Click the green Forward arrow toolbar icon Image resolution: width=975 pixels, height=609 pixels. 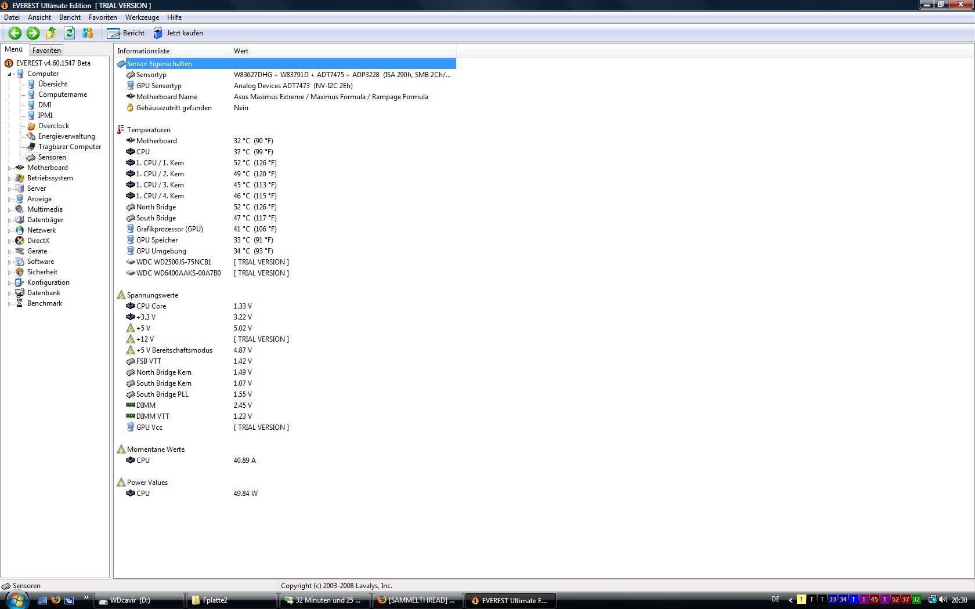point(33,33)
